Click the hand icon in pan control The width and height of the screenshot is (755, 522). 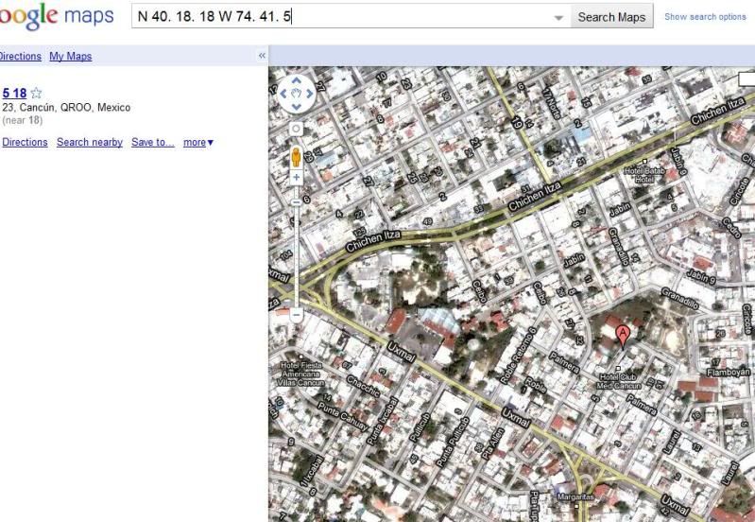(296, 94)
